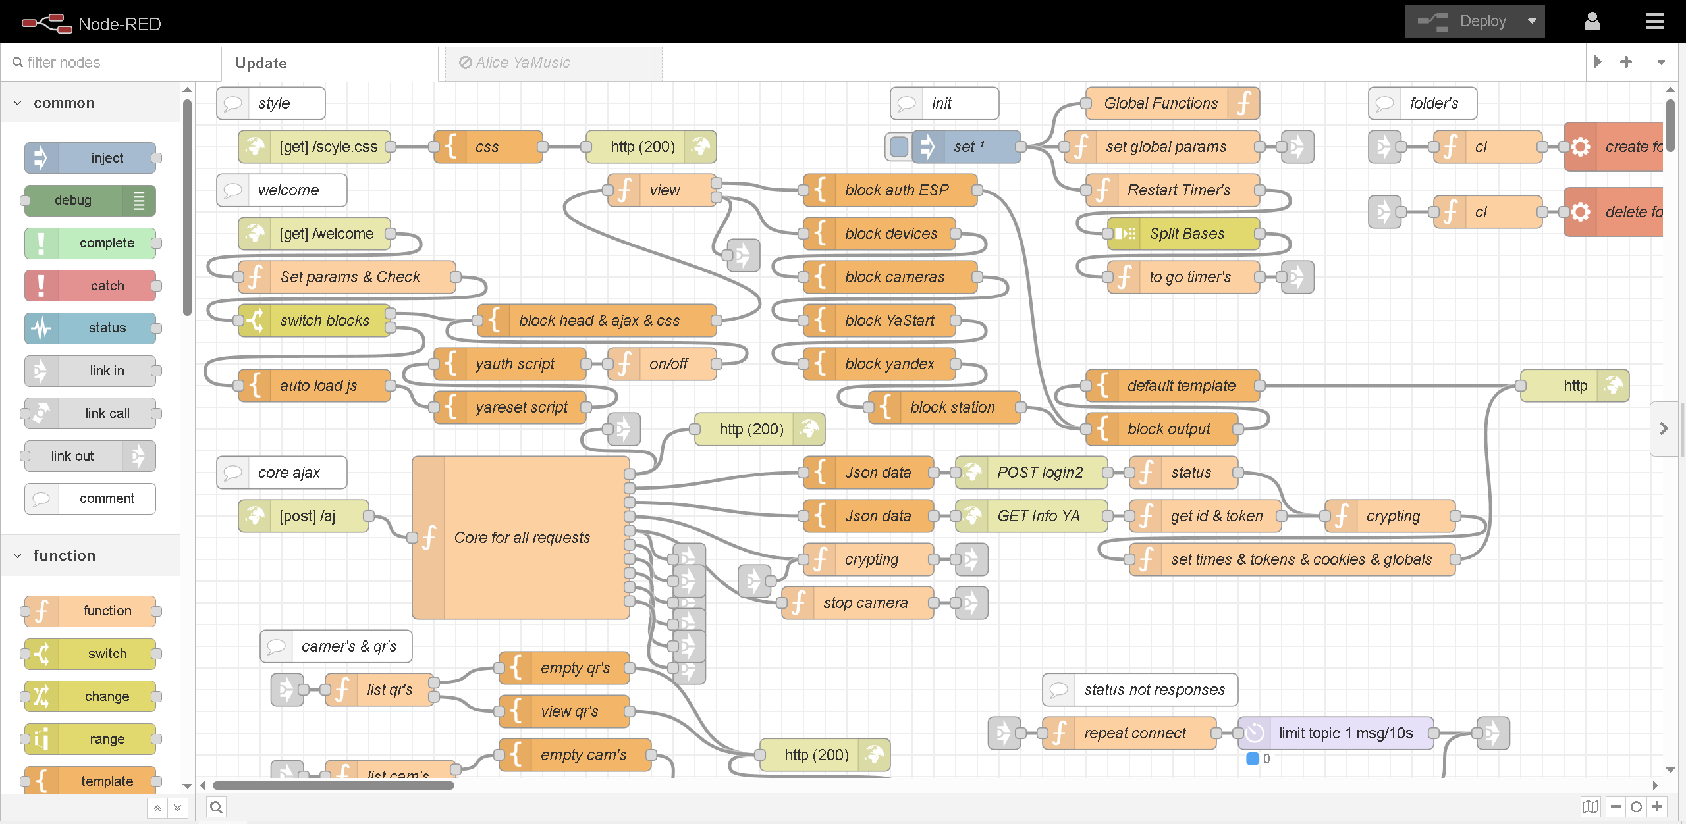Toggle the navigator minimap view
1686x824 pixels.
click(x=1590, y=806)
